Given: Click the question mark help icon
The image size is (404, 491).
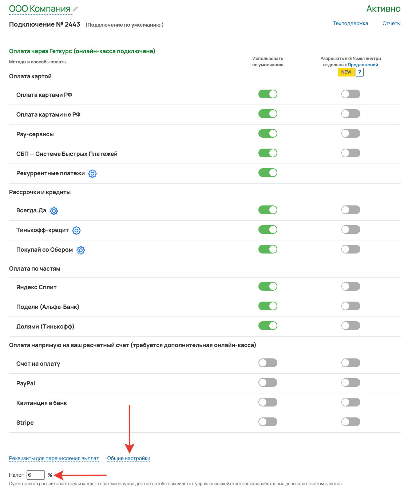Looking at the screenshot, I should 359,72.
